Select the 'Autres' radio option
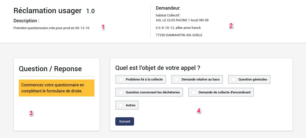Screen dimensions: 306x138 pos(121,105)
